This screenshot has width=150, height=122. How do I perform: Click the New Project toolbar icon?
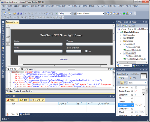[x=5, y=13]
